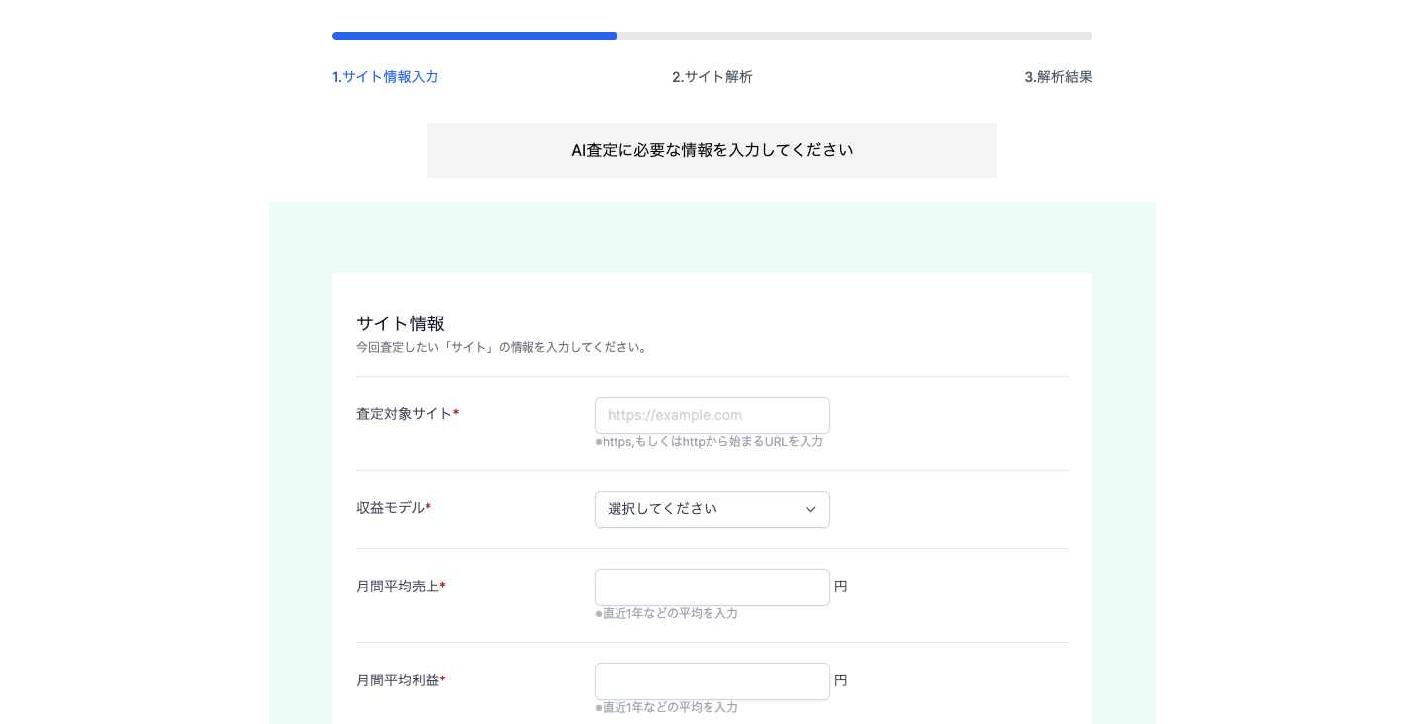
Task: Focus the 月間平均利益 input field
Action: pyautogui.click(x=712, y=681)
